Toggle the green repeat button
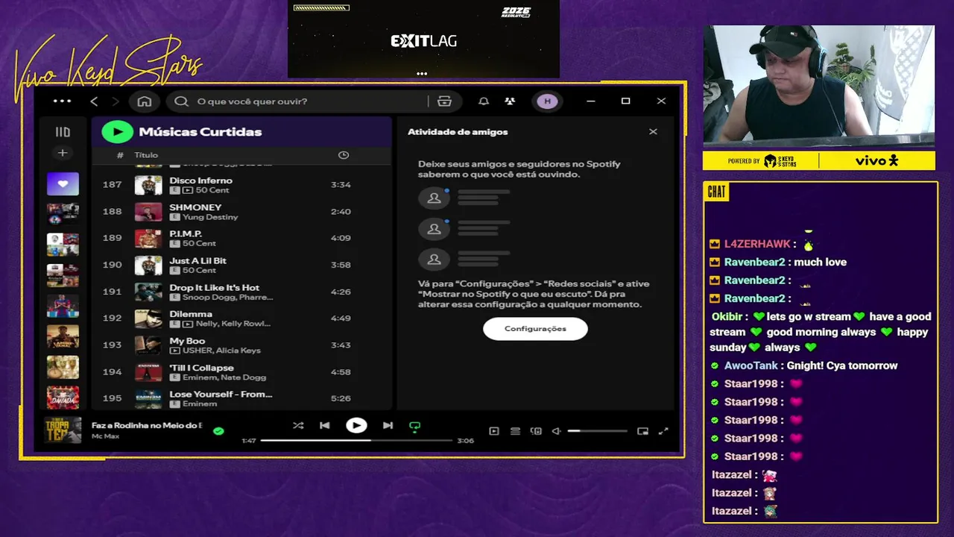This screenshot has height=537, width=954. [x=414, y=427]
